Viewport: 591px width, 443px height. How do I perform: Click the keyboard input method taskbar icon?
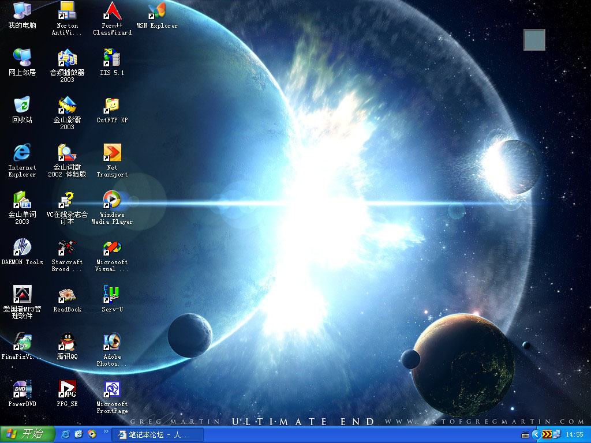coord(525,435)
